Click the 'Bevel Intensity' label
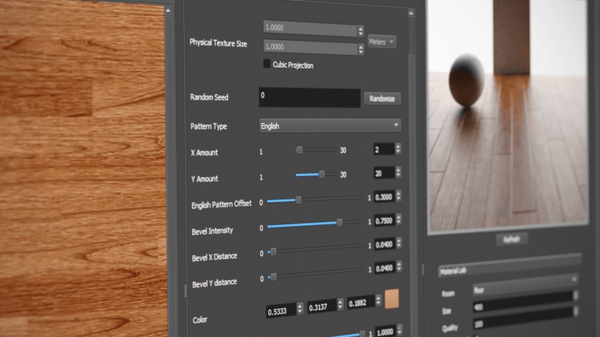The width and height of the screenshot is (600, 337). click(212, 231)
